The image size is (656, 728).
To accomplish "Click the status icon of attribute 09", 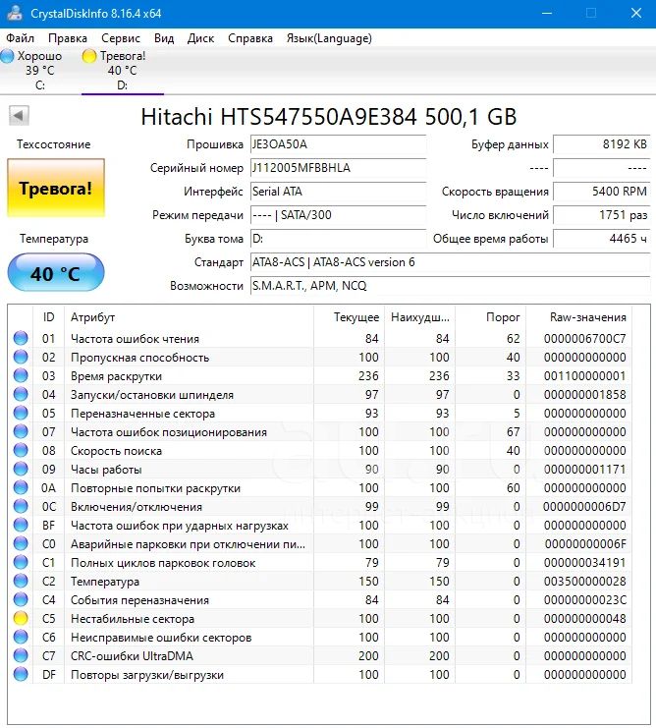I will pos(21,469).
